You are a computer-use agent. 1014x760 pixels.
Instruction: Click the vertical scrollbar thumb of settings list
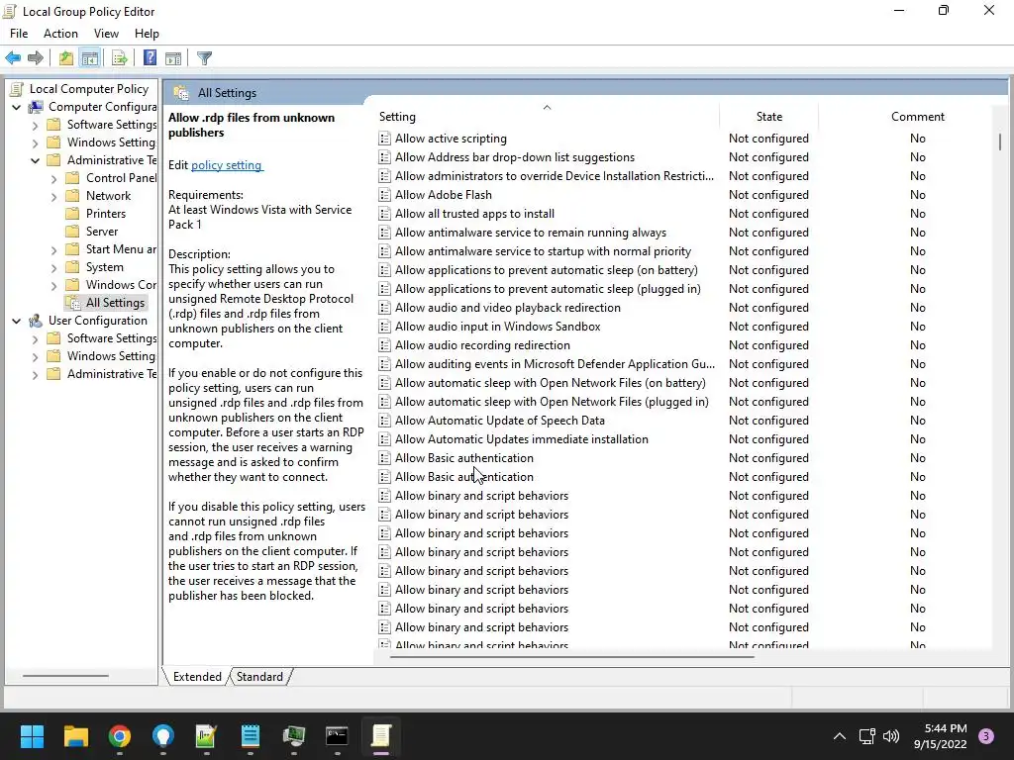[x=999, y=142]
